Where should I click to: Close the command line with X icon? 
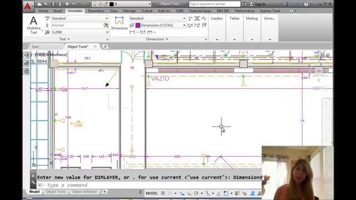click(33, 176)
